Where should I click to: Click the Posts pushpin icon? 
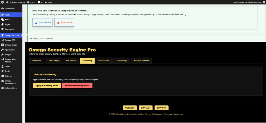(x=2, y=15)
